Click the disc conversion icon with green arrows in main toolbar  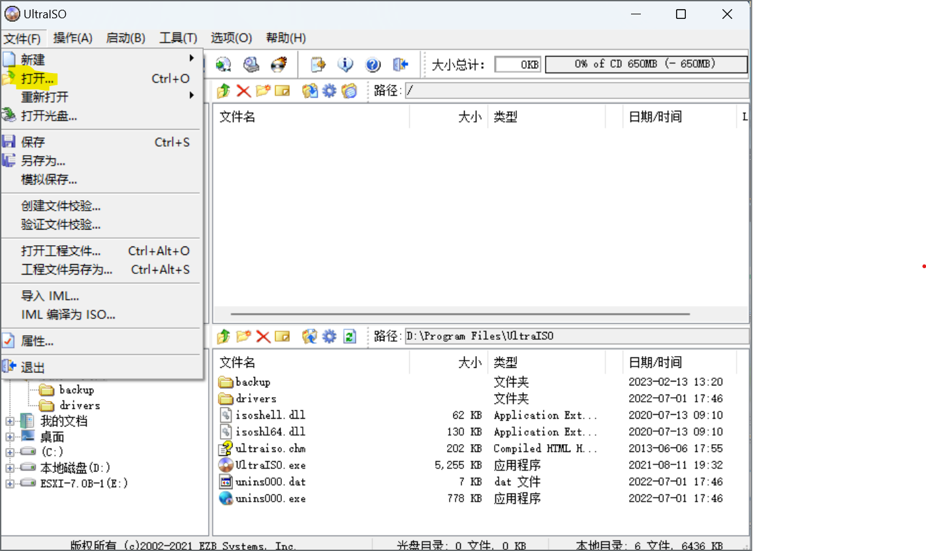tap(224, 64)
